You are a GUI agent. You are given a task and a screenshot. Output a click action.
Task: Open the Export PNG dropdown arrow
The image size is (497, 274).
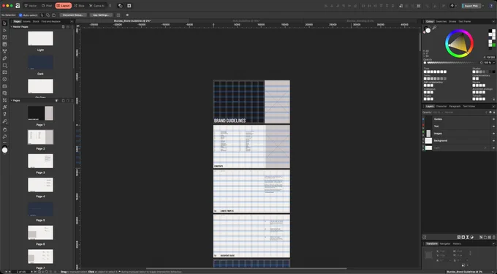coord(482,6)
